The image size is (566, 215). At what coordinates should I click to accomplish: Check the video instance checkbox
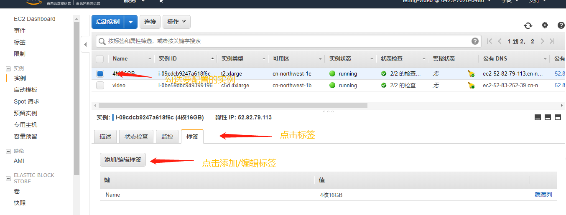click(100, 86)
